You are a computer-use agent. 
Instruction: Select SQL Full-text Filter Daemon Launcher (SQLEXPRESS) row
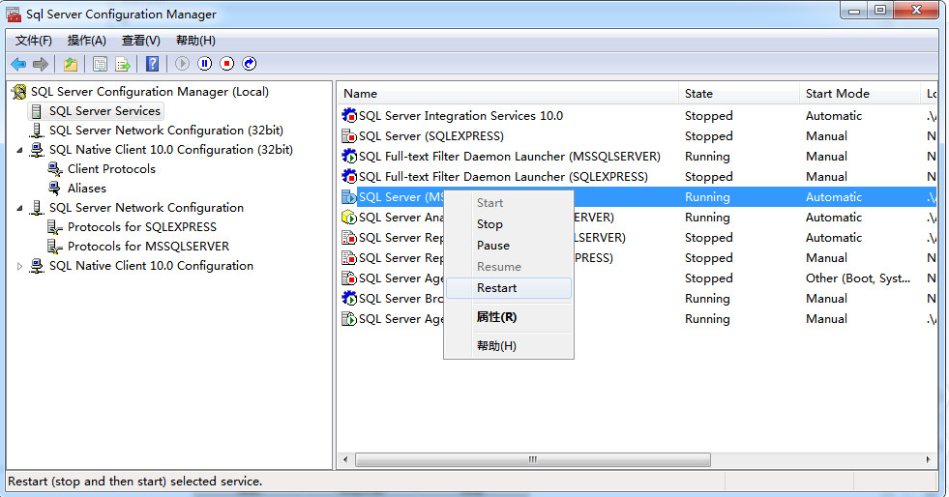638,177
